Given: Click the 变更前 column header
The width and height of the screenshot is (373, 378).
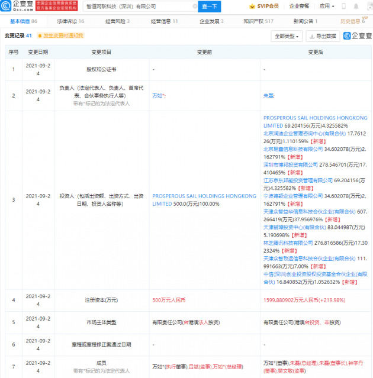Looking at the screenshot, I should tap(204, 52).
